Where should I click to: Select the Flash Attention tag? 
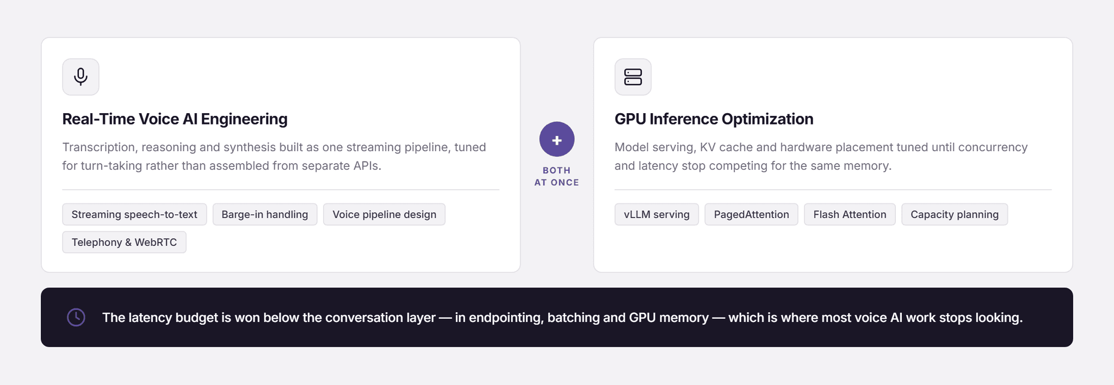tap(850, 214)
